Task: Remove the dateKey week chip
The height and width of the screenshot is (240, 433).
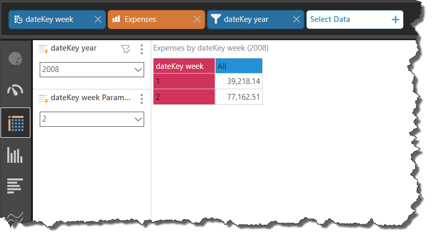Action: tap(98, 19)
